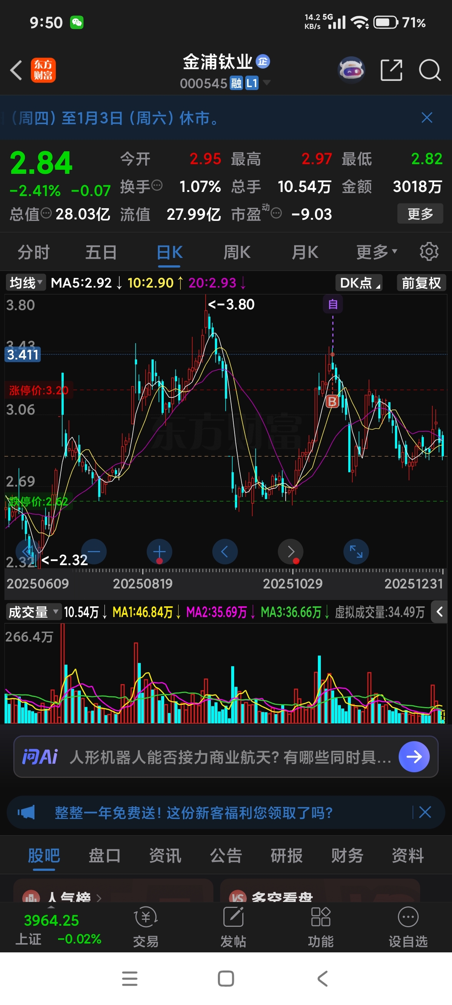Open the 财务 tab
452x1005 pixels.
click(347, 855)
